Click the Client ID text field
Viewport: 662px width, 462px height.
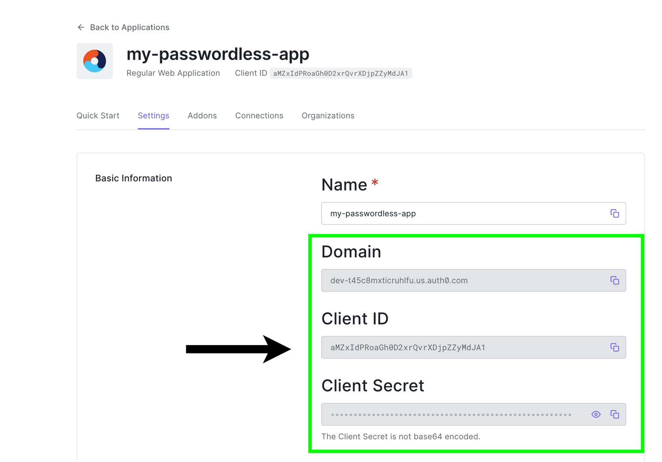[x=473, y=347]
